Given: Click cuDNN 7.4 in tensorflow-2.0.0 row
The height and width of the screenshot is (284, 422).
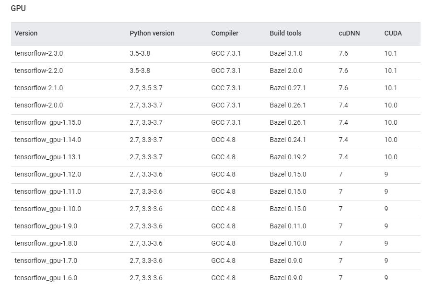Looking at the screenshot, I should (x=343, y=105).
